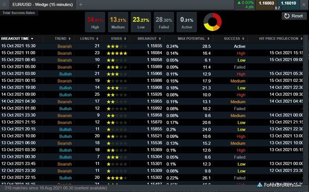309x192 pixels.
Task: Toggle the Medium success rate filter
Action: click(118, 22)
